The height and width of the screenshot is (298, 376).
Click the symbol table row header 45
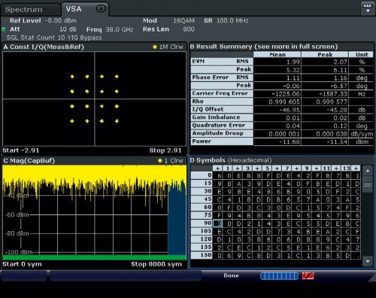(x=202, y=199)
